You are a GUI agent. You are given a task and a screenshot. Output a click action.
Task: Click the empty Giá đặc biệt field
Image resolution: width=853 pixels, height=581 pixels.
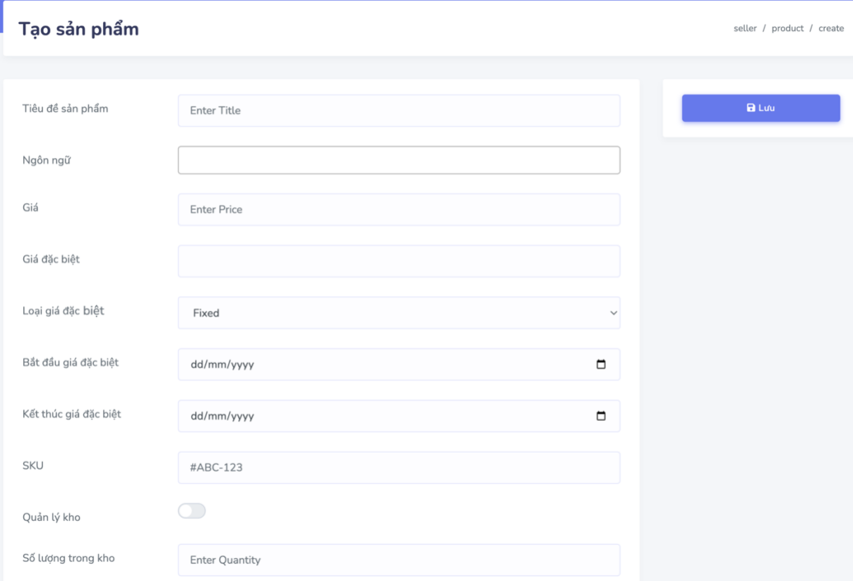coord(399,261)
